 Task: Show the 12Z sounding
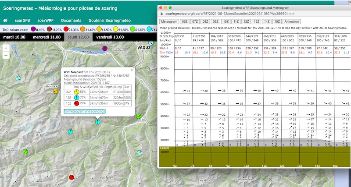click(246, 21)
